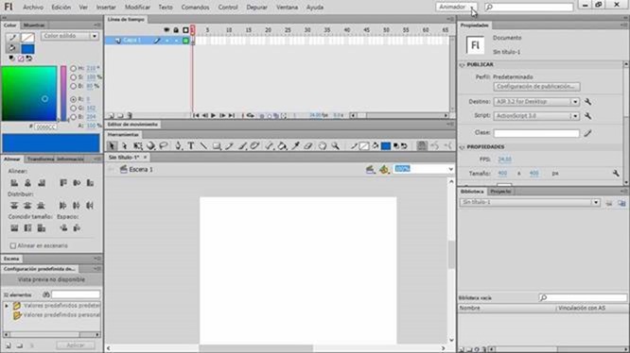This screenshot has width=630, height=353.
Task: Open the Animador workspace dropdown
Action: (457, 7)
